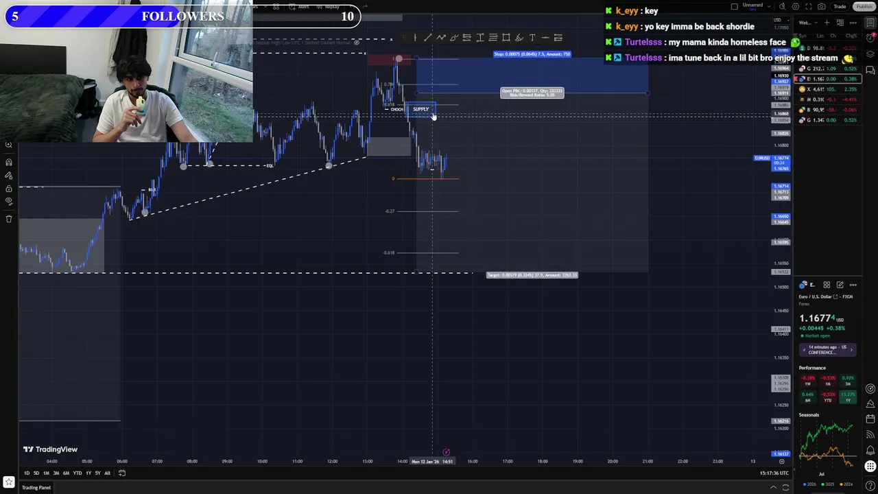Select the rectangle shape tool

point(506,38)
